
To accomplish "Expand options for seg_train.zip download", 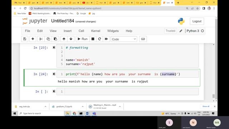I will tap(45, 106).
